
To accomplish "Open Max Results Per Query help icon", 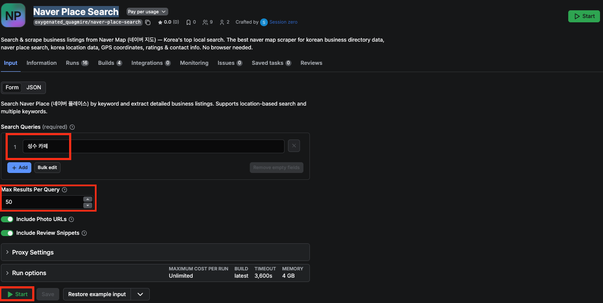I will [64, 190].
